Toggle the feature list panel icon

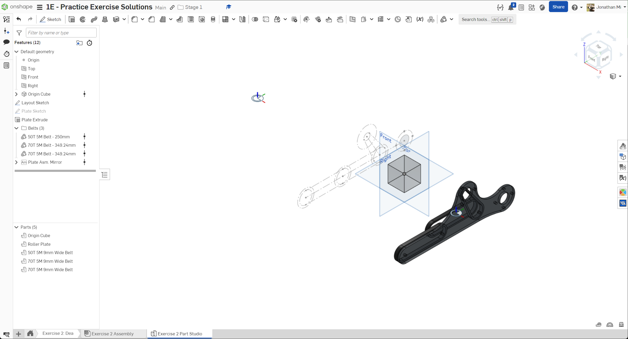(x=7, y=19)
